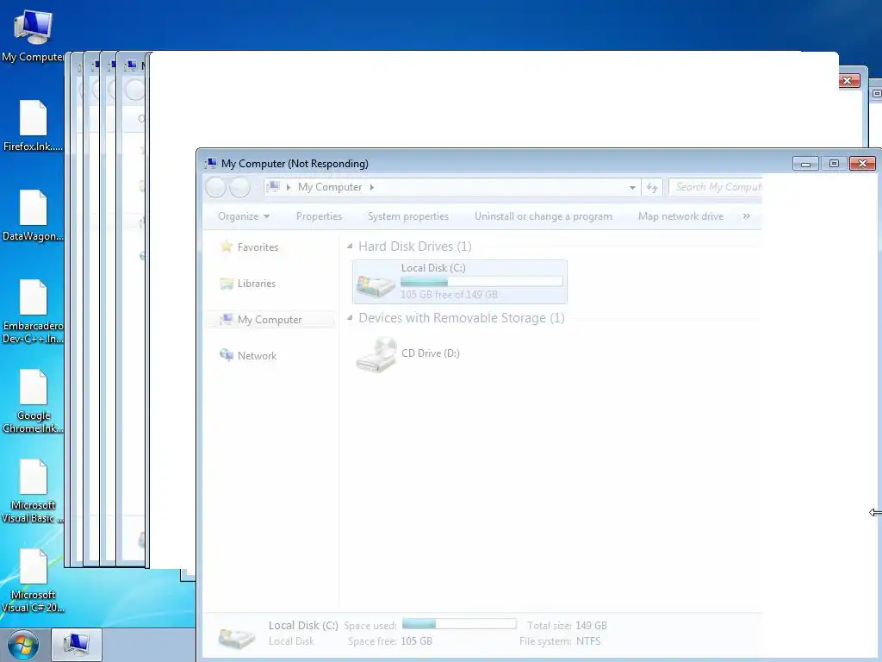Minimize the not responding My Computer window
Screen dimensions: 882x662
[805, 163]
